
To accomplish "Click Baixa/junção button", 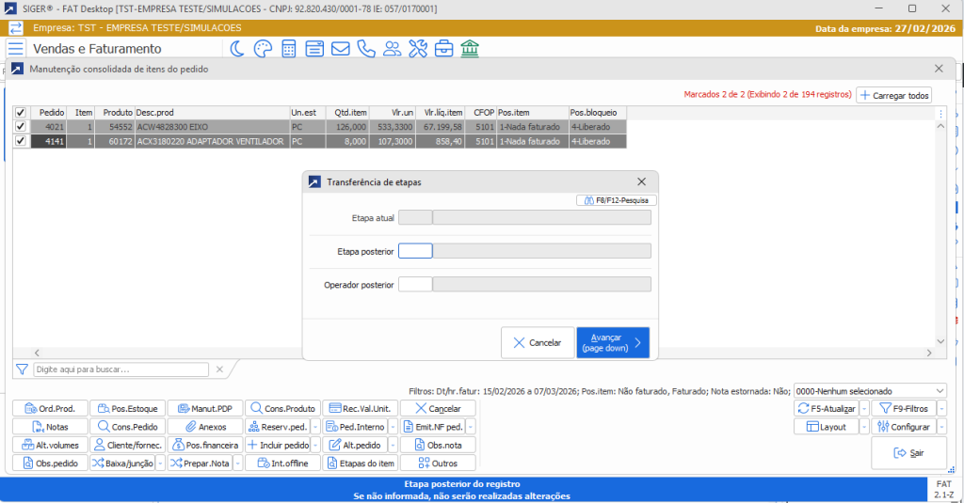I will point(123,464).
